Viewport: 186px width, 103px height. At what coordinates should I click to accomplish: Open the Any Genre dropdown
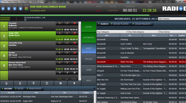(x=173, y=32)
